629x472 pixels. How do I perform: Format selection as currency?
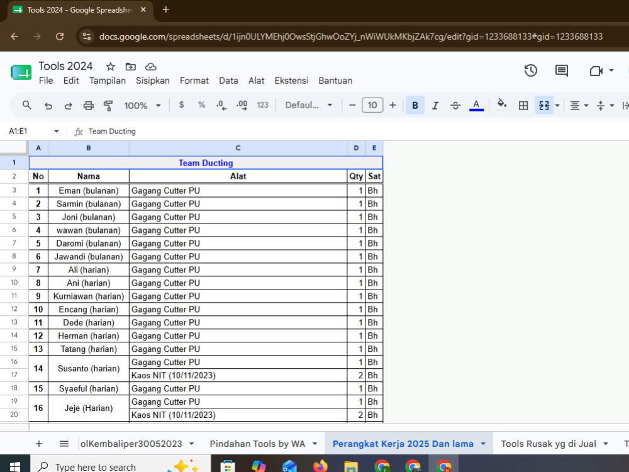pos(181,104)
